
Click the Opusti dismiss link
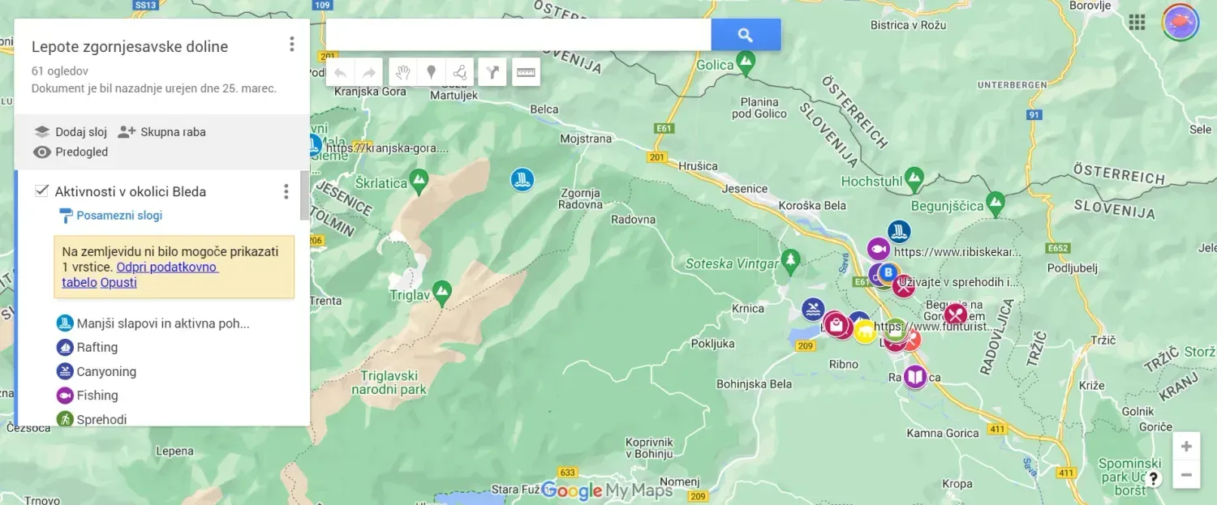point(118,282)
